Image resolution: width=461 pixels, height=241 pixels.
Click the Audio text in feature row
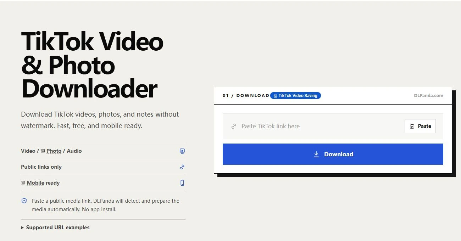pyautogui.click(x=74, y=151)
